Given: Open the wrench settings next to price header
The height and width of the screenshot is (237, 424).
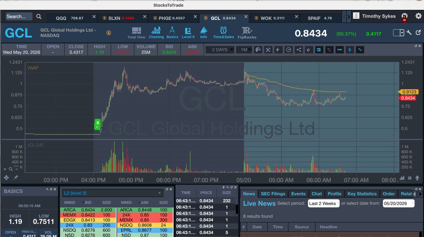Looking at the screenshot, I should [x=409, y=33].
